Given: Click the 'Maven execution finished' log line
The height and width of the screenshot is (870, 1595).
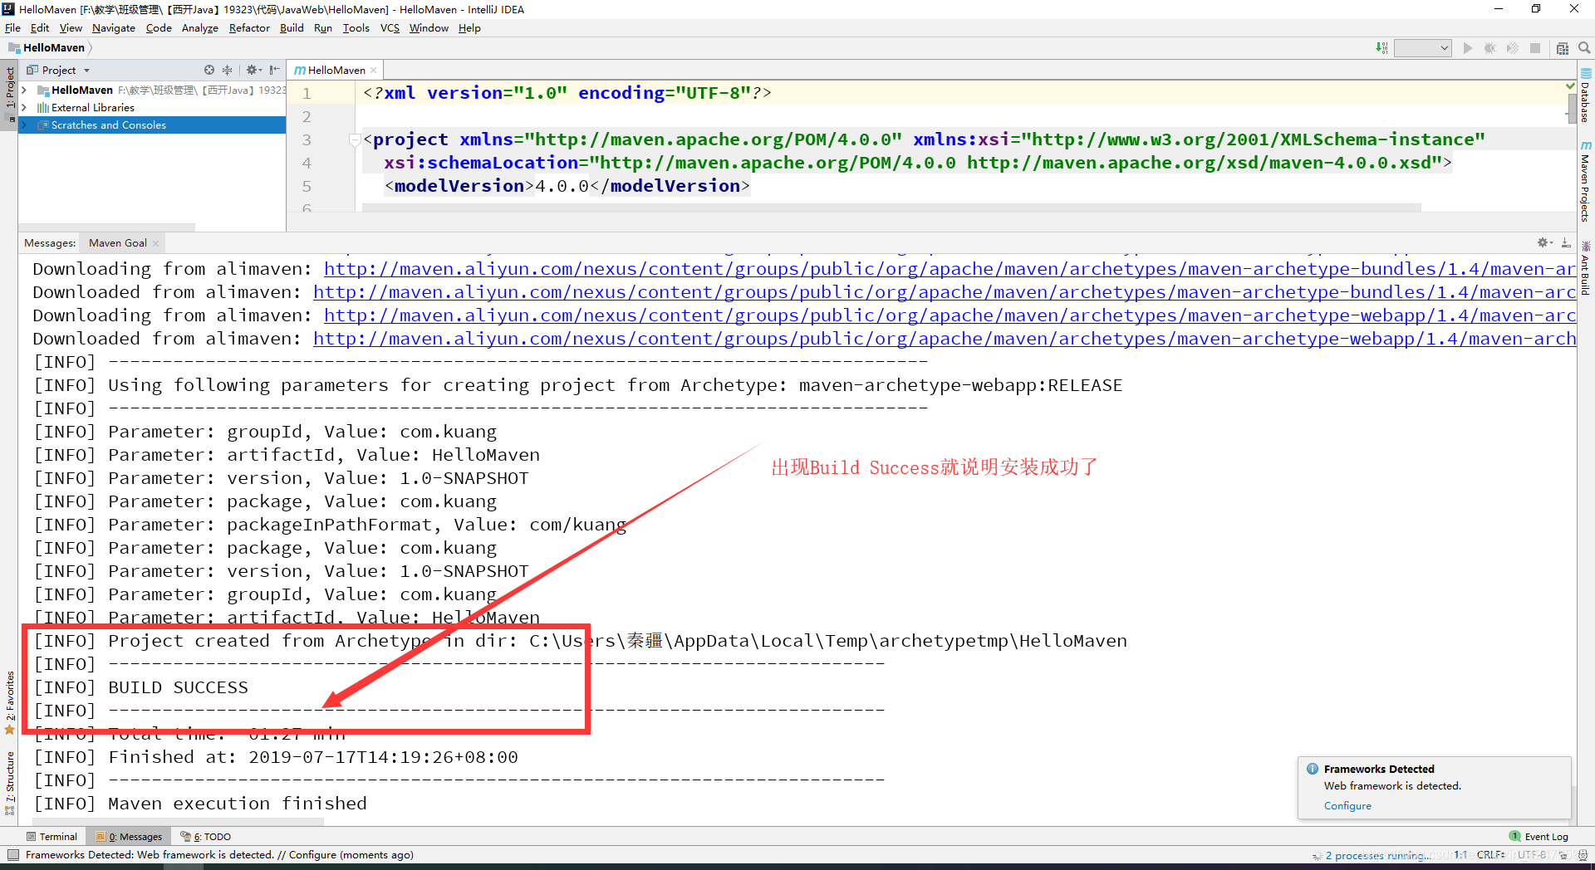Looking at the screenshot, I should [200, 804].
